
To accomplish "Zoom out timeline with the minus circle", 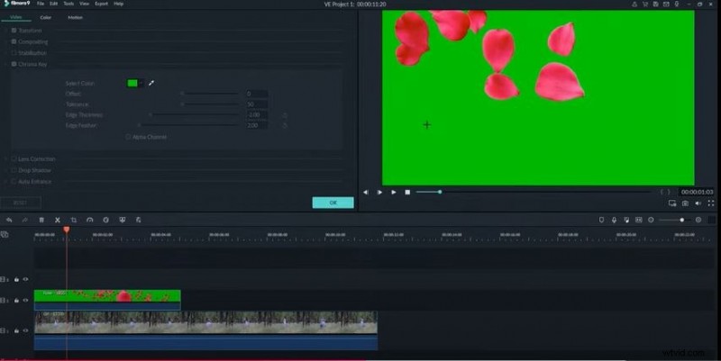I will (651, 220).
